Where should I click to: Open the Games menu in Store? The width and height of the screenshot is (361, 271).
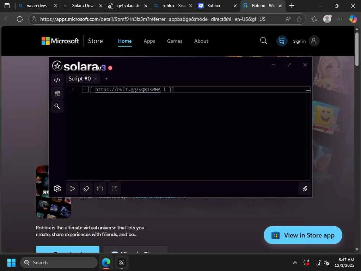(175, 41)
